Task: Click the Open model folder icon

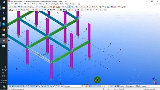Action: point(12,7)
